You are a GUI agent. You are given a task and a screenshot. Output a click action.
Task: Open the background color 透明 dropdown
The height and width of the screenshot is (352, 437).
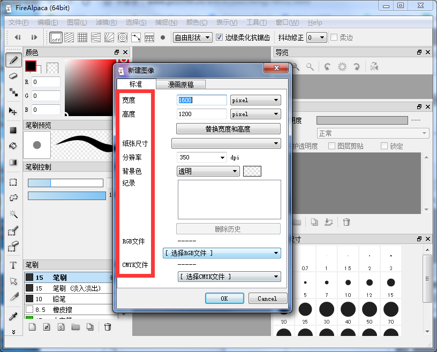(x=208, y=171)
